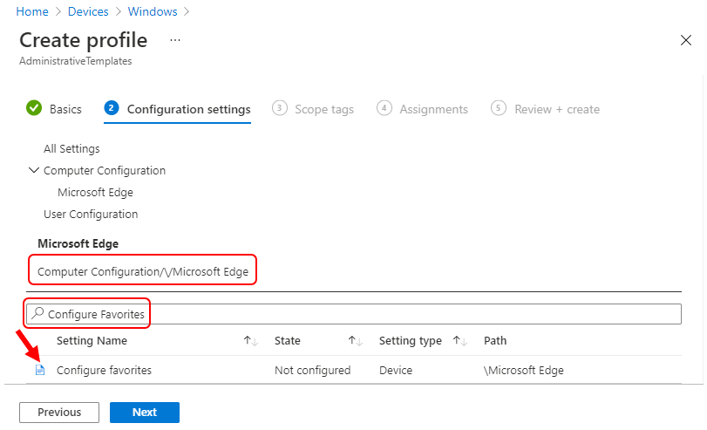Click the State column header
Viewport: 707px width, 430px height.
[x=287, y=341]
